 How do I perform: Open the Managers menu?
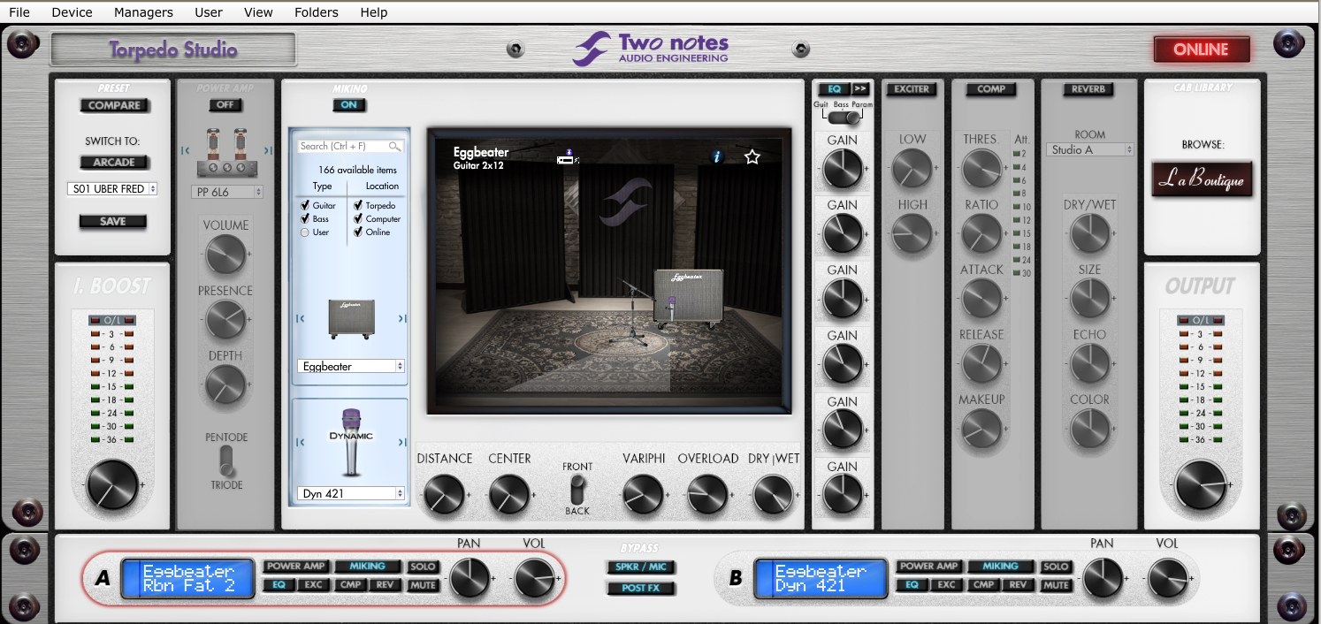[x=143, y=12]
